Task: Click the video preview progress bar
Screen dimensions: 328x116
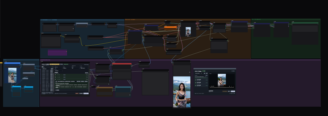Action: (222, 87)
